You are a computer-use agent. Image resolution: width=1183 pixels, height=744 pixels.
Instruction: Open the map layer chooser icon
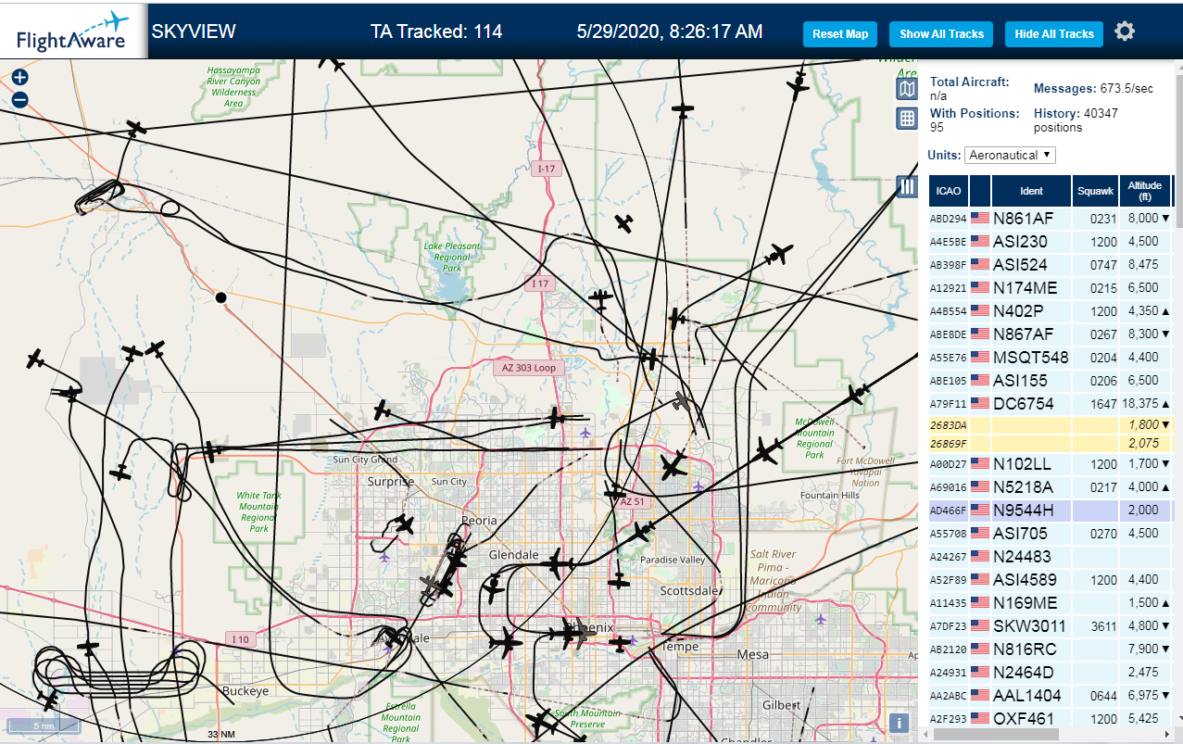(x=907, y=89)
